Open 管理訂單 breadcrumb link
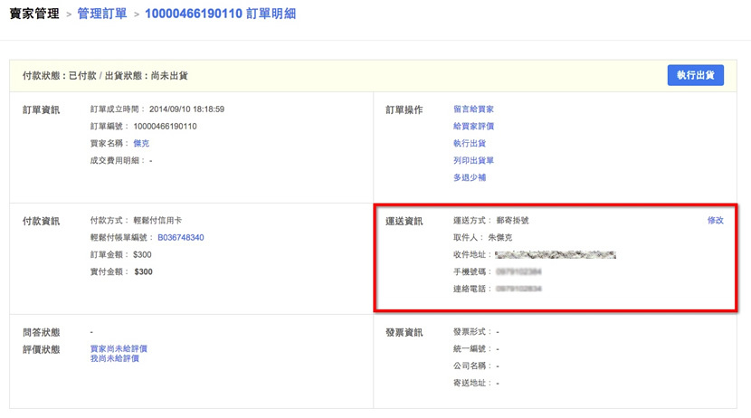The image size is (751, 418). 103,14
